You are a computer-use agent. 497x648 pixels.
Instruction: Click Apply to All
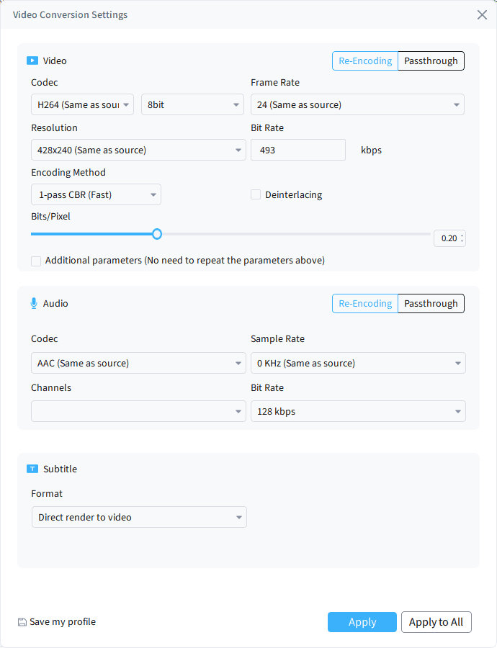point(436,622)
